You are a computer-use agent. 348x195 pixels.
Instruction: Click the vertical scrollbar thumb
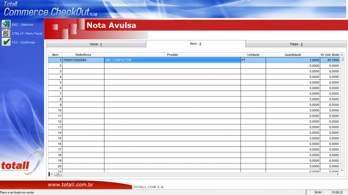(342, 59)
